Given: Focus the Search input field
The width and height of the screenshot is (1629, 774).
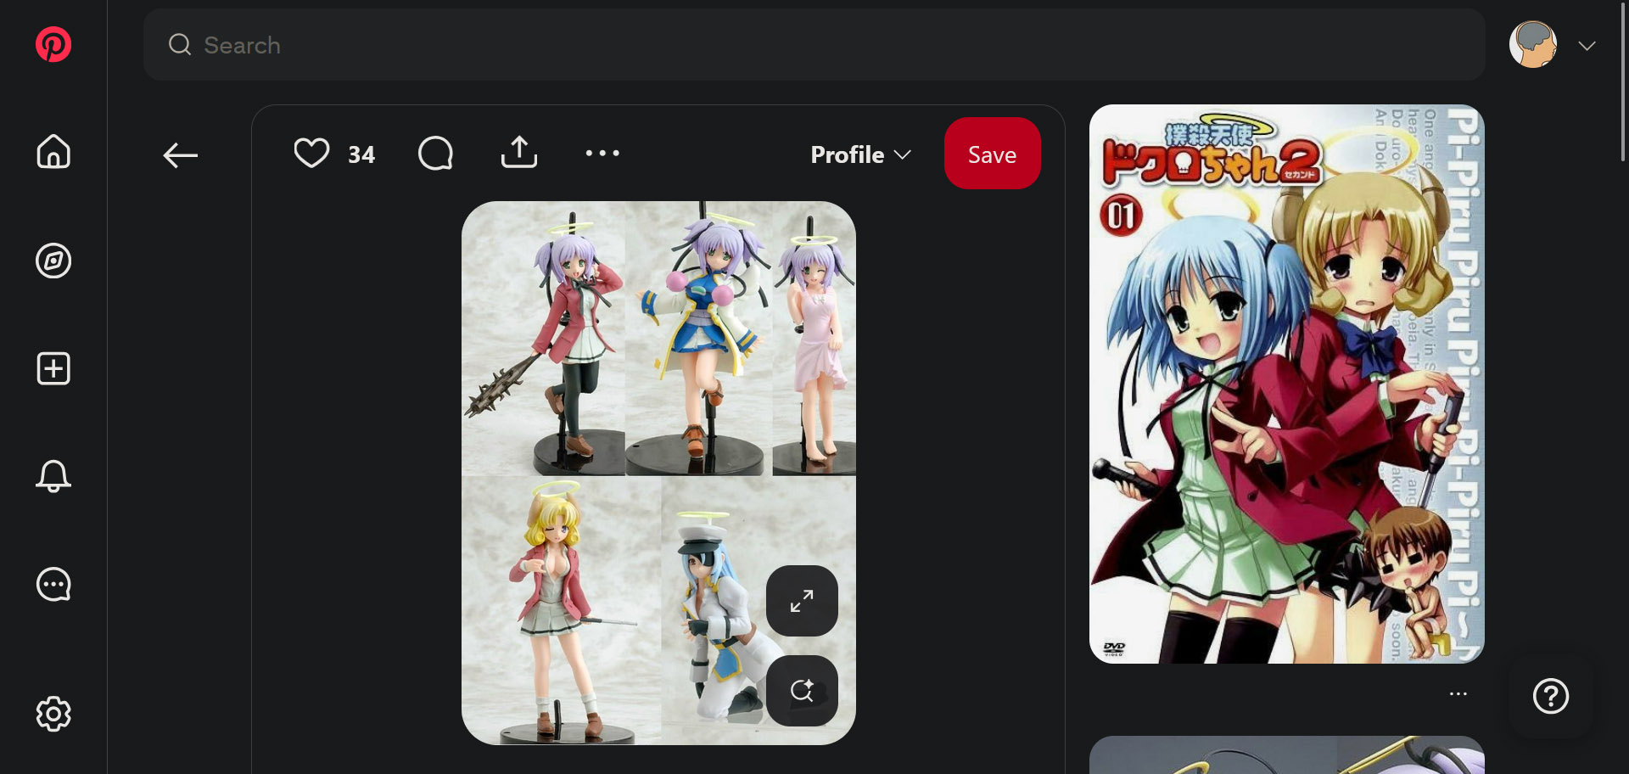Looking at the screenshot, I should [x=814, y=45].
